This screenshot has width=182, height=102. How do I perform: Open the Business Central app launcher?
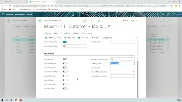[x=3, y=14]
